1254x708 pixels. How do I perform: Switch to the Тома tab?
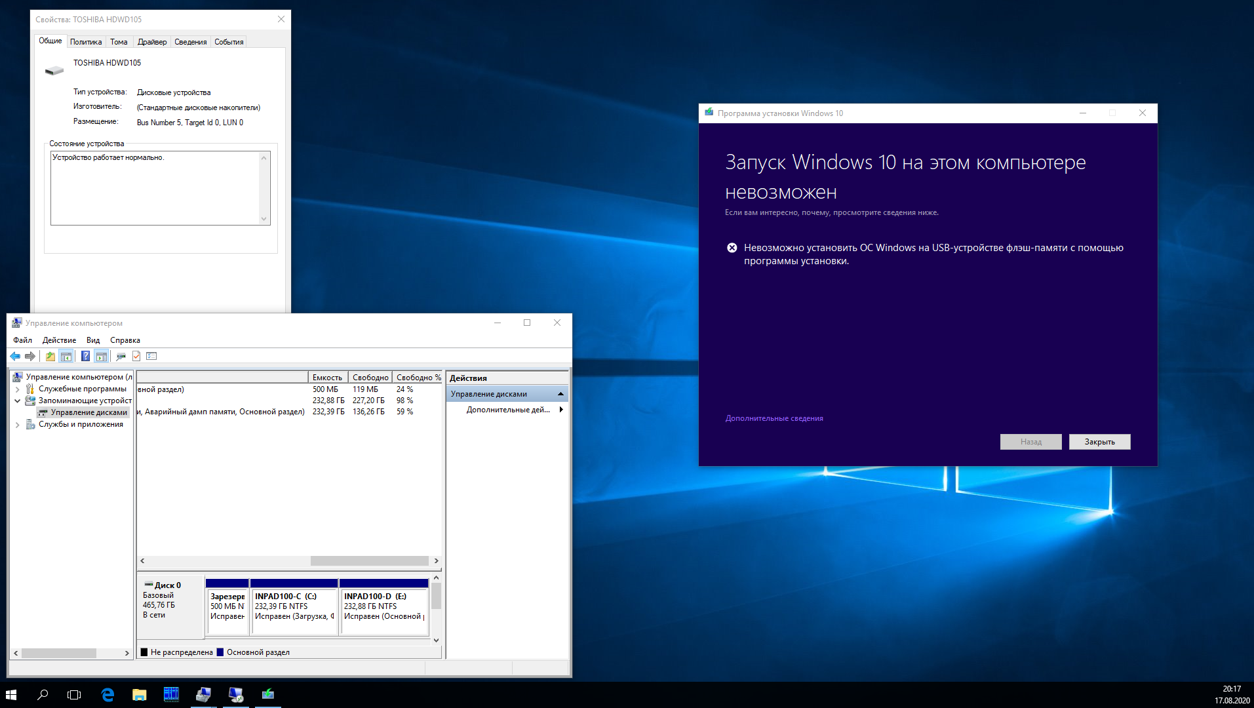click(x=119, y=42)
